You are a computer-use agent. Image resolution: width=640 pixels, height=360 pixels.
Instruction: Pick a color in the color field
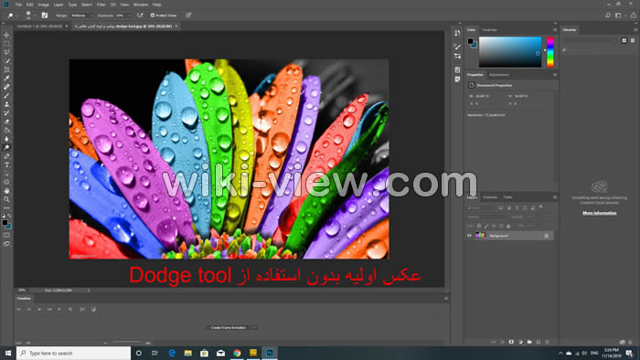tap(510, 52)
